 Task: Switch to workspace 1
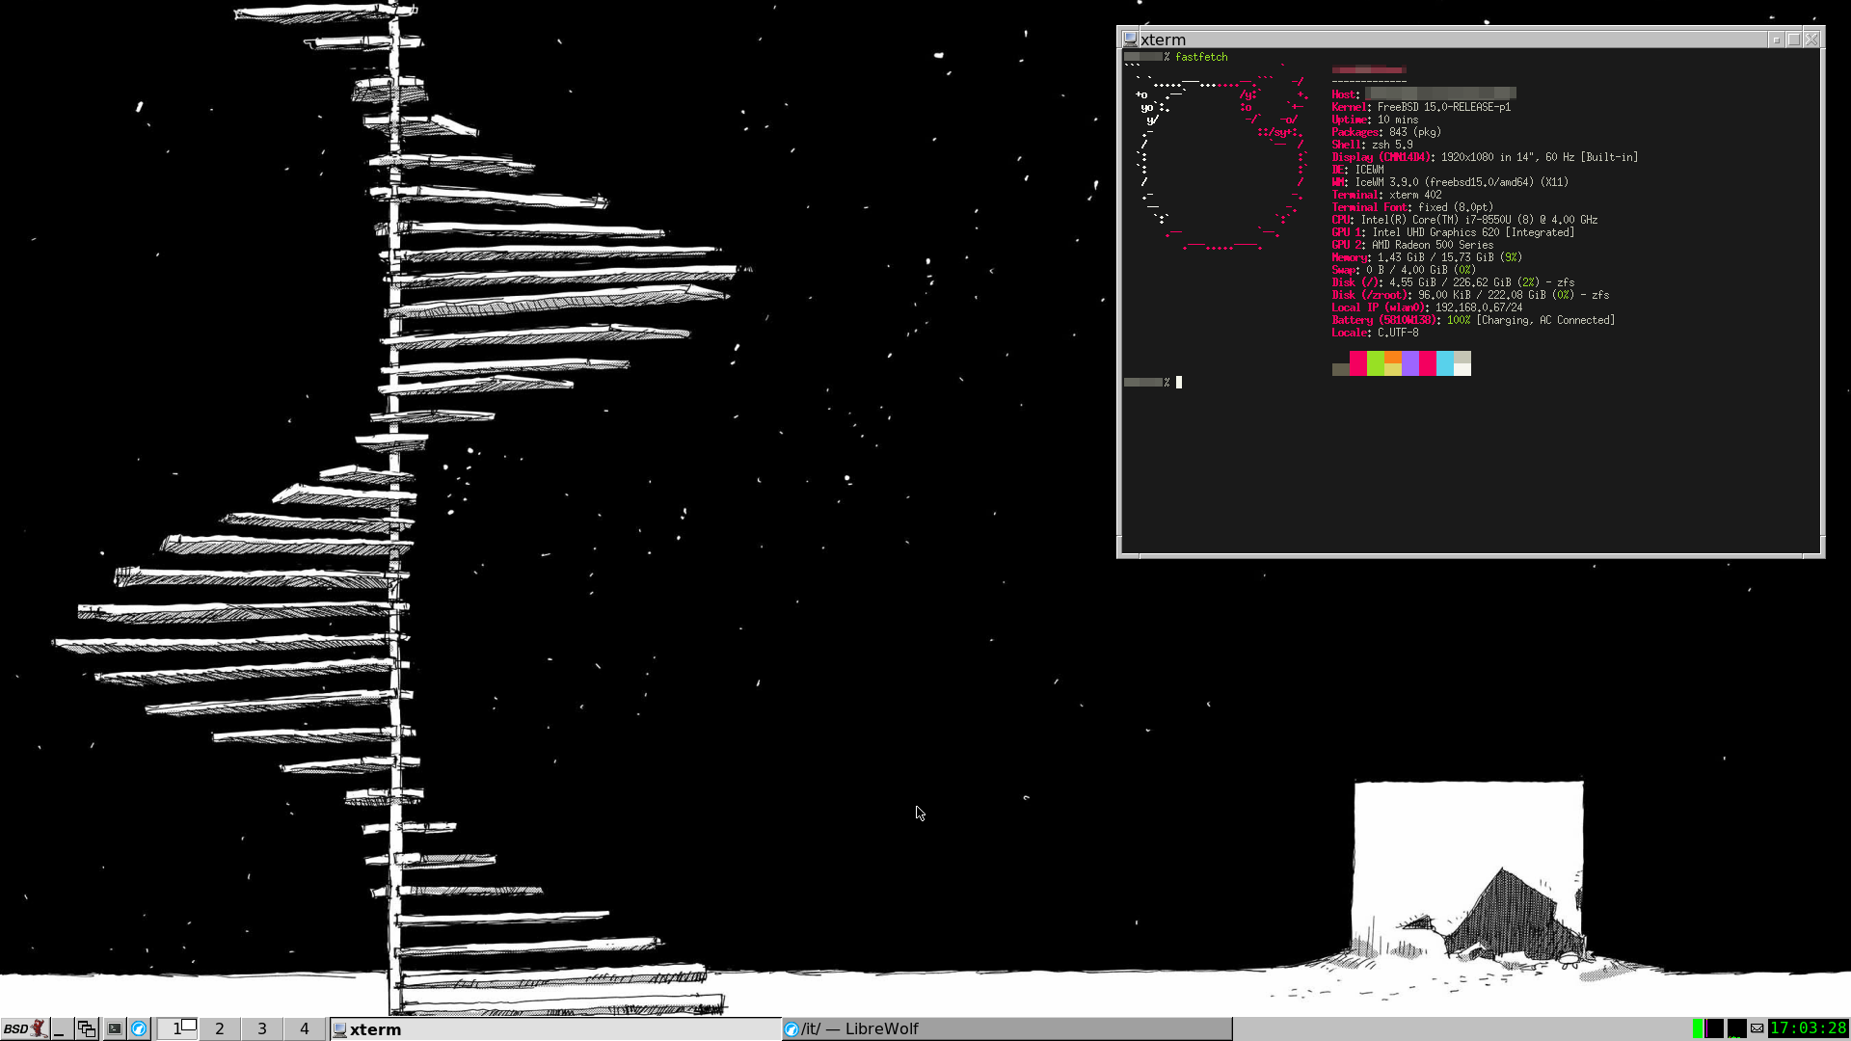pyautogui.click(x=177, y=1028)
